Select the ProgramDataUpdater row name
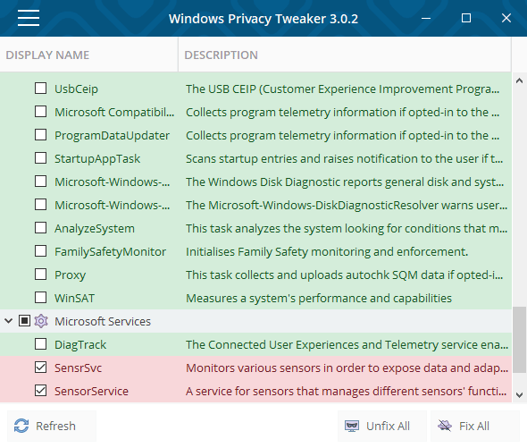The width and height of the screenshot is (527, 448). (112, 136)
